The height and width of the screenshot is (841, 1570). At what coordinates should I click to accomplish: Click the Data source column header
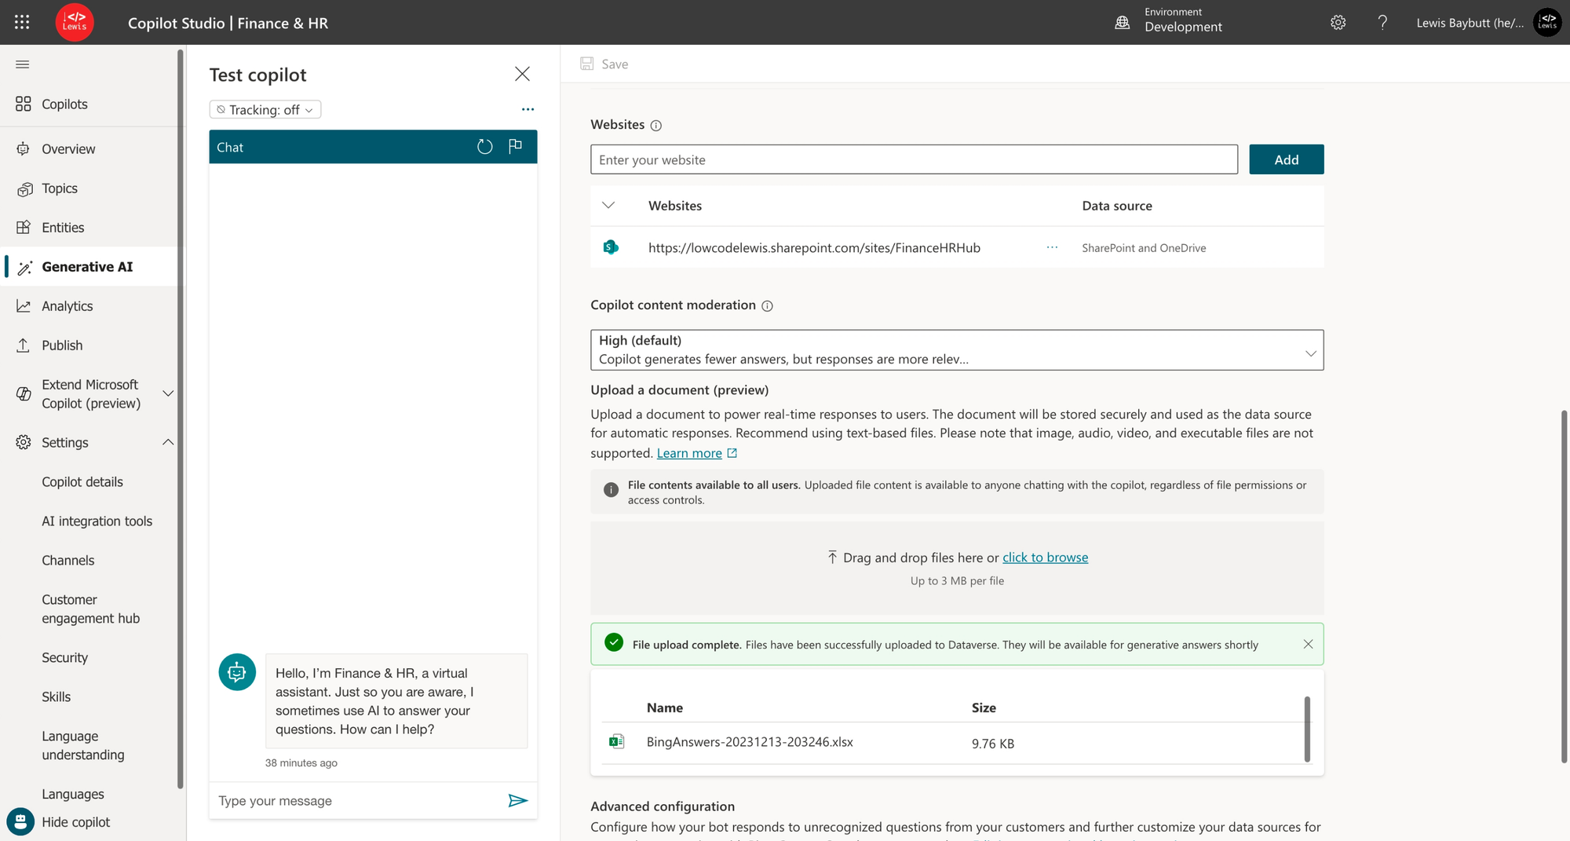pos(1117,206)
